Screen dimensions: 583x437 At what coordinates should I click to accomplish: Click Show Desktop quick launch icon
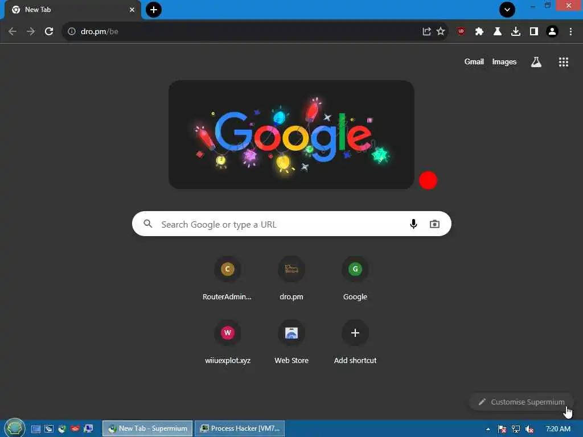(x=36, y=429)
